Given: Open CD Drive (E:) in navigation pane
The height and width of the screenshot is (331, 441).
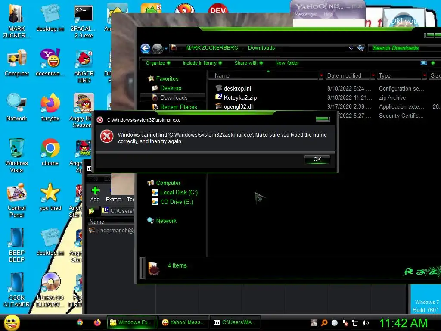Looking at the screenshot, I should coord(177,202).
